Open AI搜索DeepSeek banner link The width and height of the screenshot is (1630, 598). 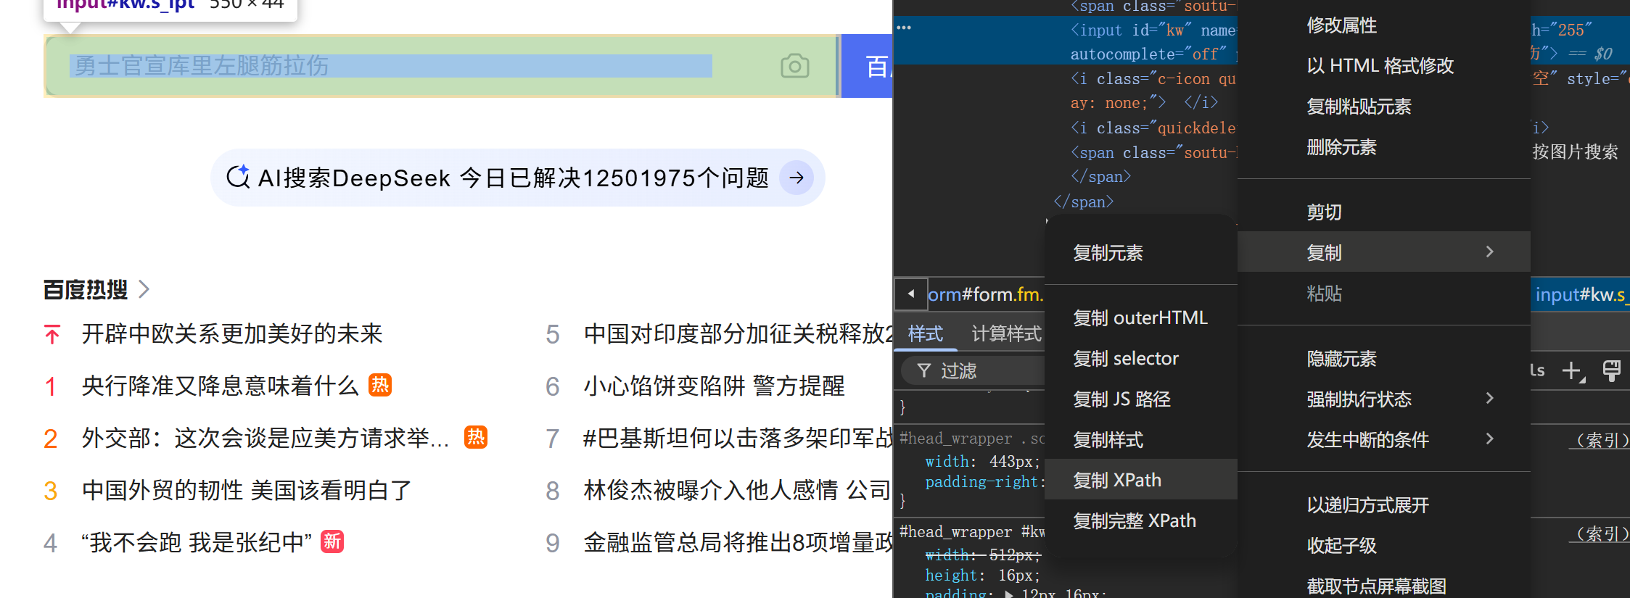pos(517,178)
